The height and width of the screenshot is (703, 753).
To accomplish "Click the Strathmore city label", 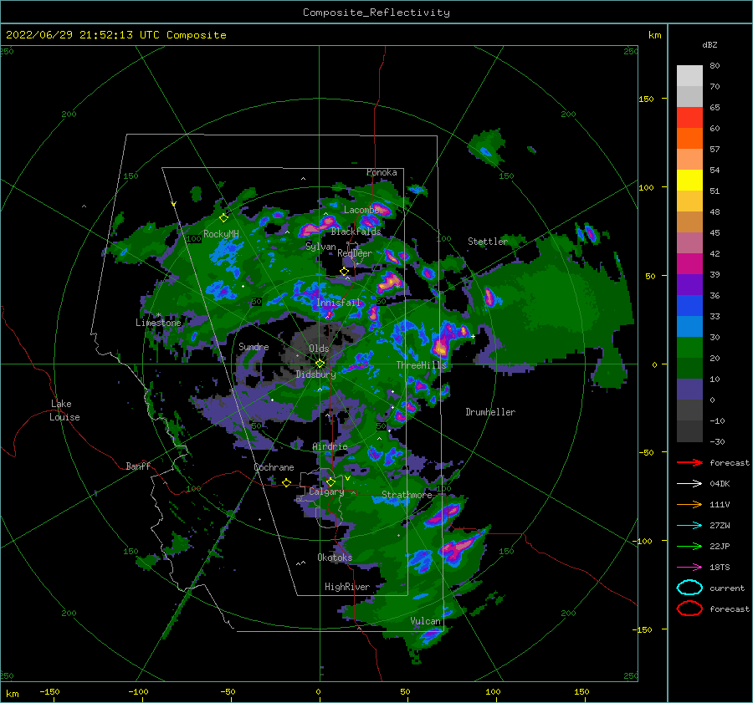I will [x=407, y=495].
